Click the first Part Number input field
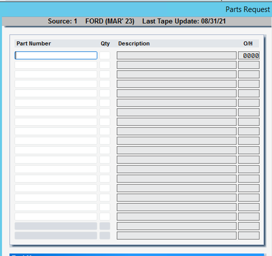The image size is (272, 256). 56,55
